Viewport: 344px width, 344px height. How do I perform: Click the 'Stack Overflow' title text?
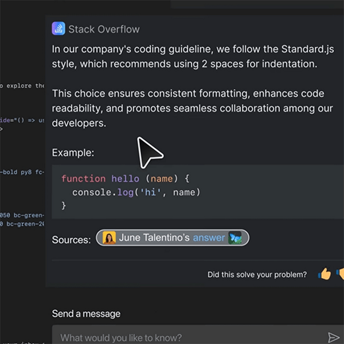point(104,29)
